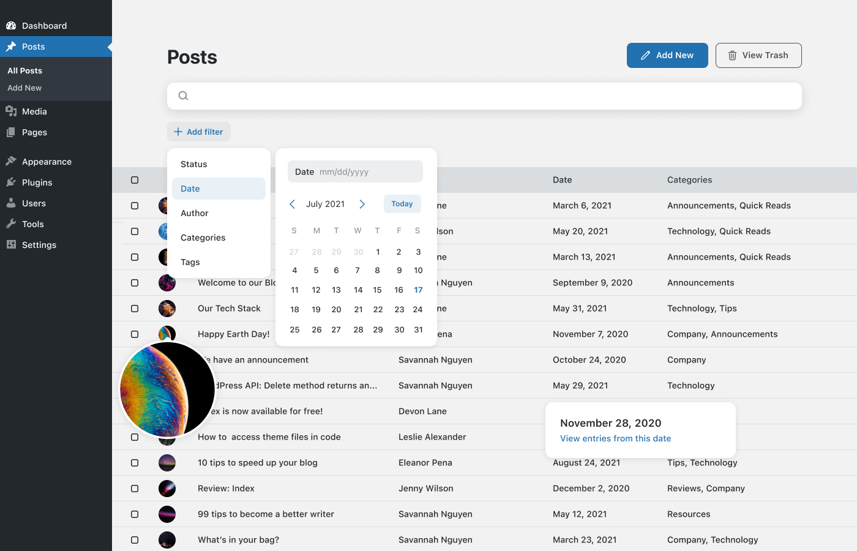The image size is (857, 551).
Task: Choose Date filter option
Action: tap(219, 189)
